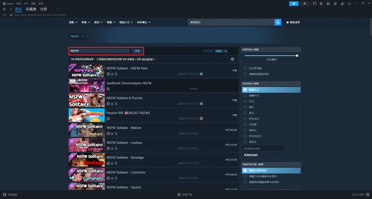Click the 搜尋 button beside NSFW field
This screenshot has width=372, height=199.
[137, 51]
